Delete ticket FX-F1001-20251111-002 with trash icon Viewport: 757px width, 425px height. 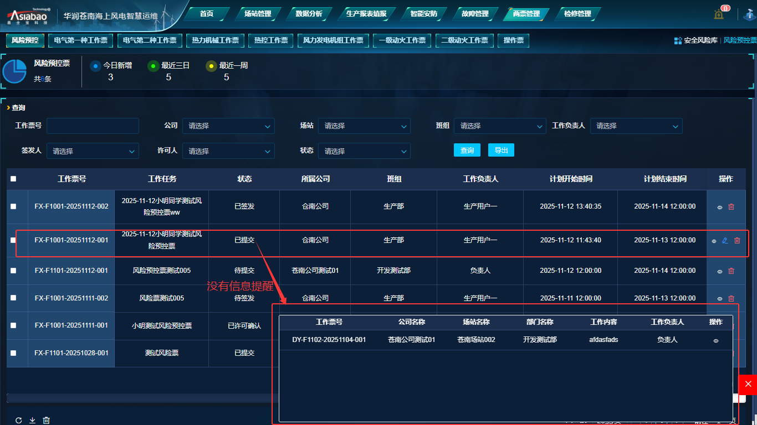click(731, 299)
